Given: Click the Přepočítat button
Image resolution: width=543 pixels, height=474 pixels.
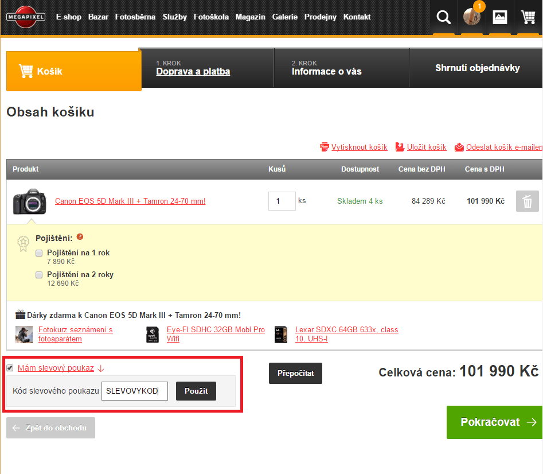Looking at the screenshot, I should tap(295, 373).
